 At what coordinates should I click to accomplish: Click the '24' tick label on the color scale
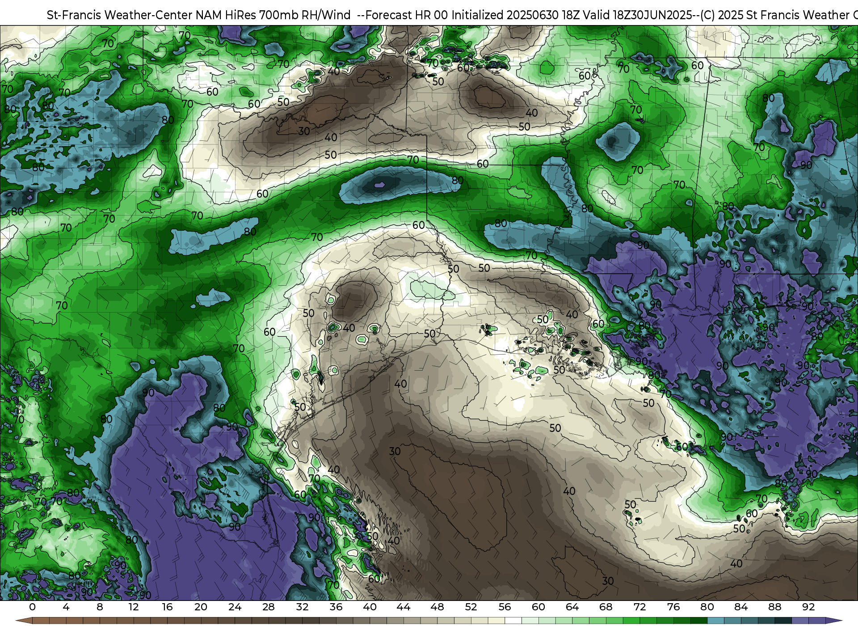(x=235, y=607)
